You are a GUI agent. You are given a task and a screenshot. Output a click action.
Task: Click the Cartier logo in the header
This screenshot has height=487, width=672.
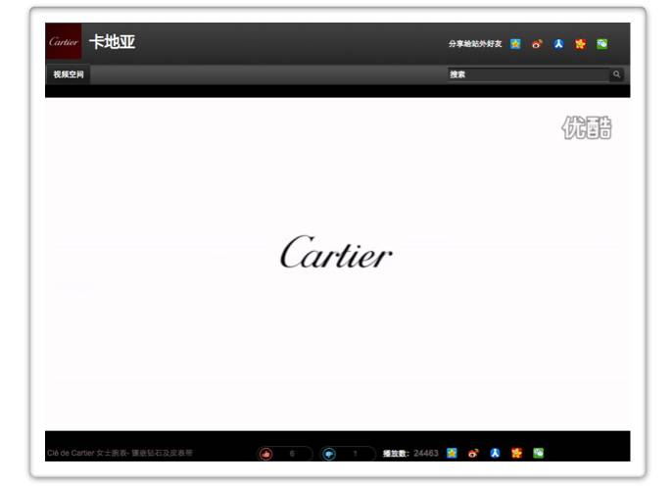click(x=64, y=41)
